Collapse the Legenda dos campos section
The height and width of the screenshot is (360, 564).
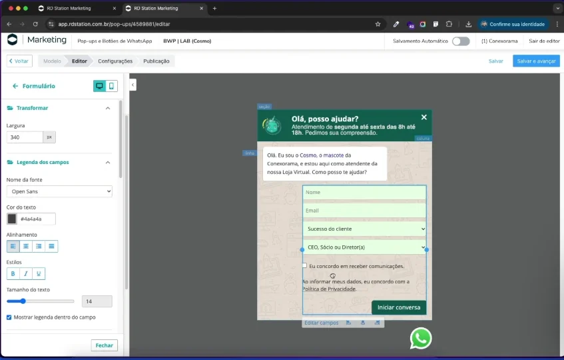[x=108, y=163]
